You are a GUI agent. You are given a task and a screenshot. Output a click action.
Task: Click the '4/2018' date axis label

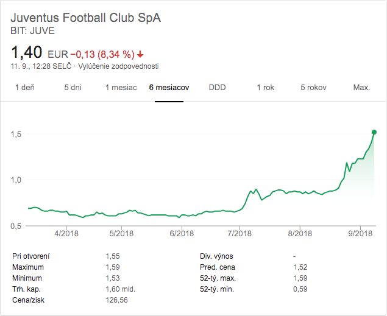coord(66,233)
